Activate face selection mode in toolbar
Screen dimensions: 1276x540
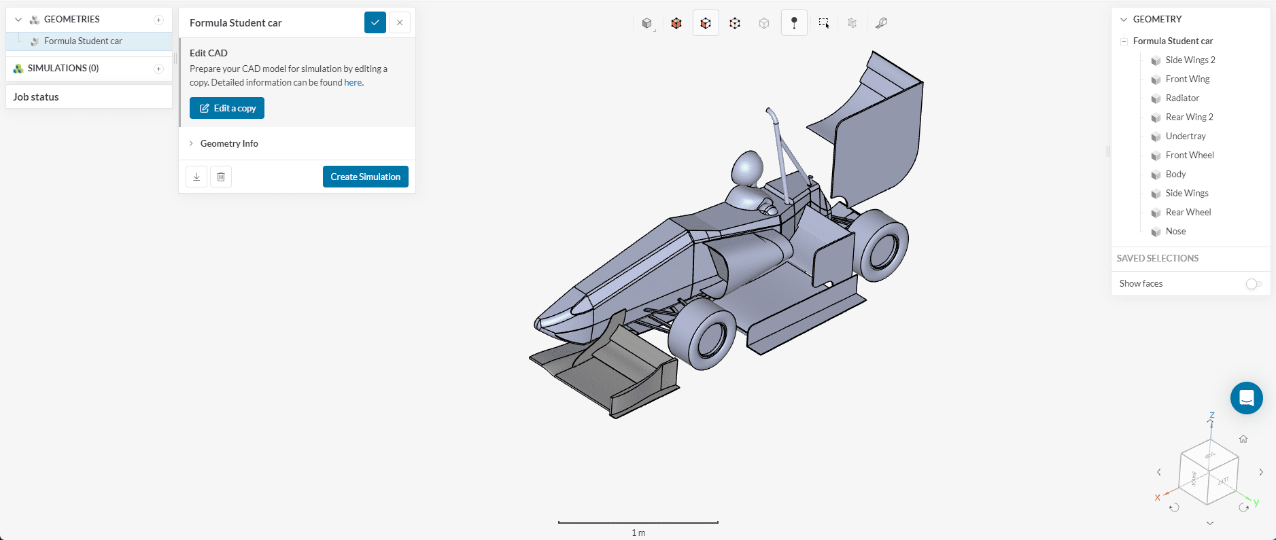[706, 23]
